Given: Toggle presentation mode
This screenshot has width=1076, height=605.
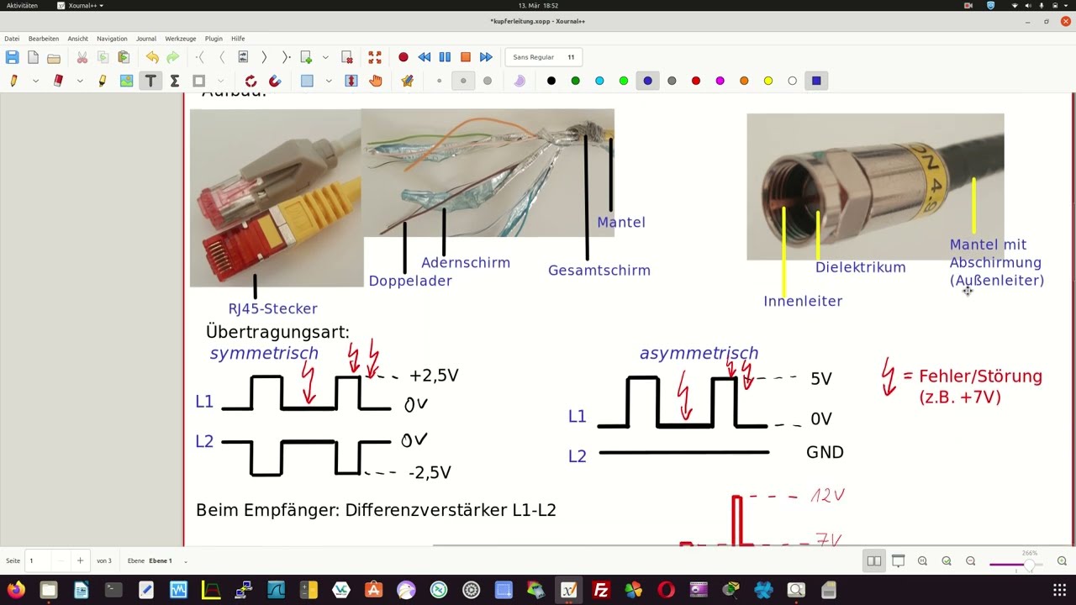Looking at the screenshot, I should pos(899,560).
